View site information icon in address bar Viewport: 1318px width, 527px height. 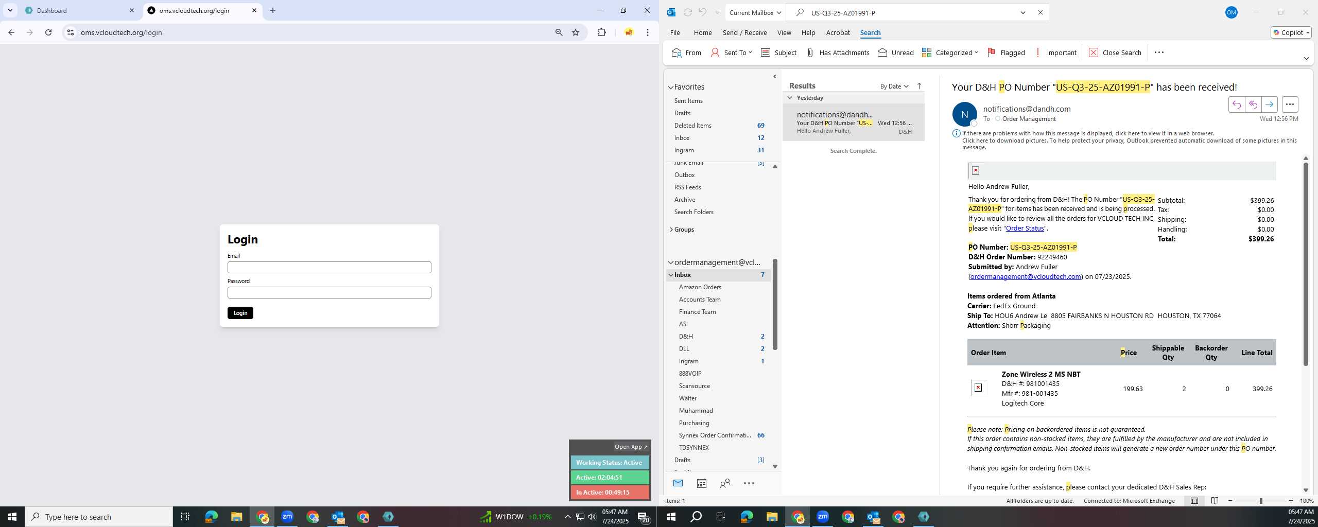coord(71,32)
